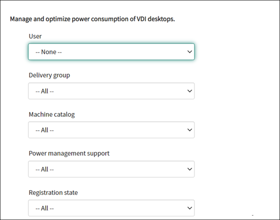Click the Machine catalog dropdown chevron arrow

[189, 130]
